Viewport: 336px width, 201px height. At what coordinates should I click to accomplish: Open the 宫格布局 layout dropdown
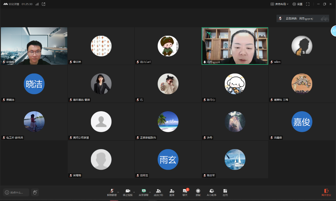280,4
